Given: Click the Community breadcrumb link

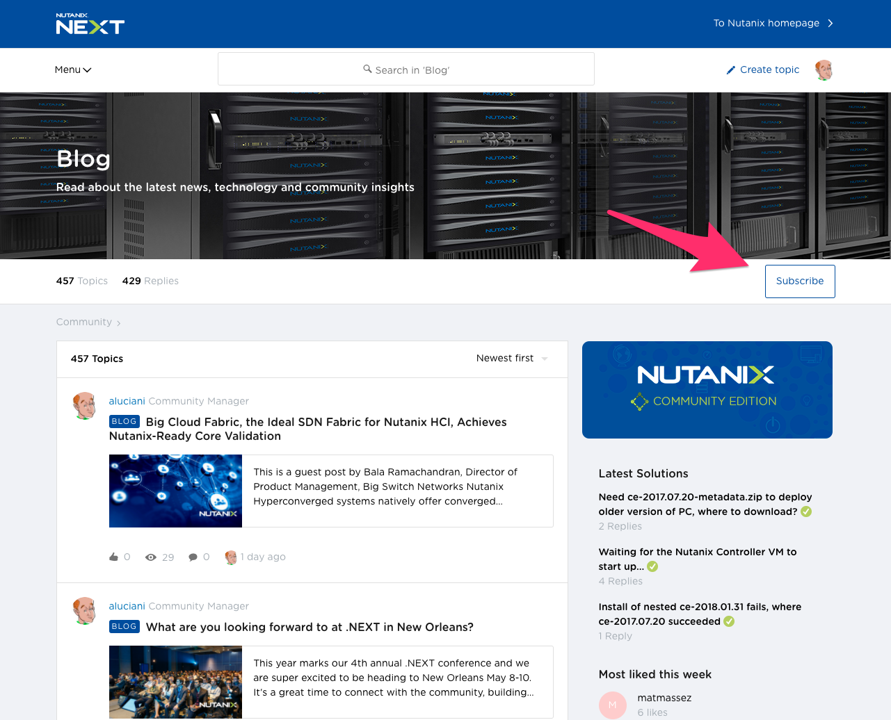Looking at the screenshot, I should pos(84,322).
